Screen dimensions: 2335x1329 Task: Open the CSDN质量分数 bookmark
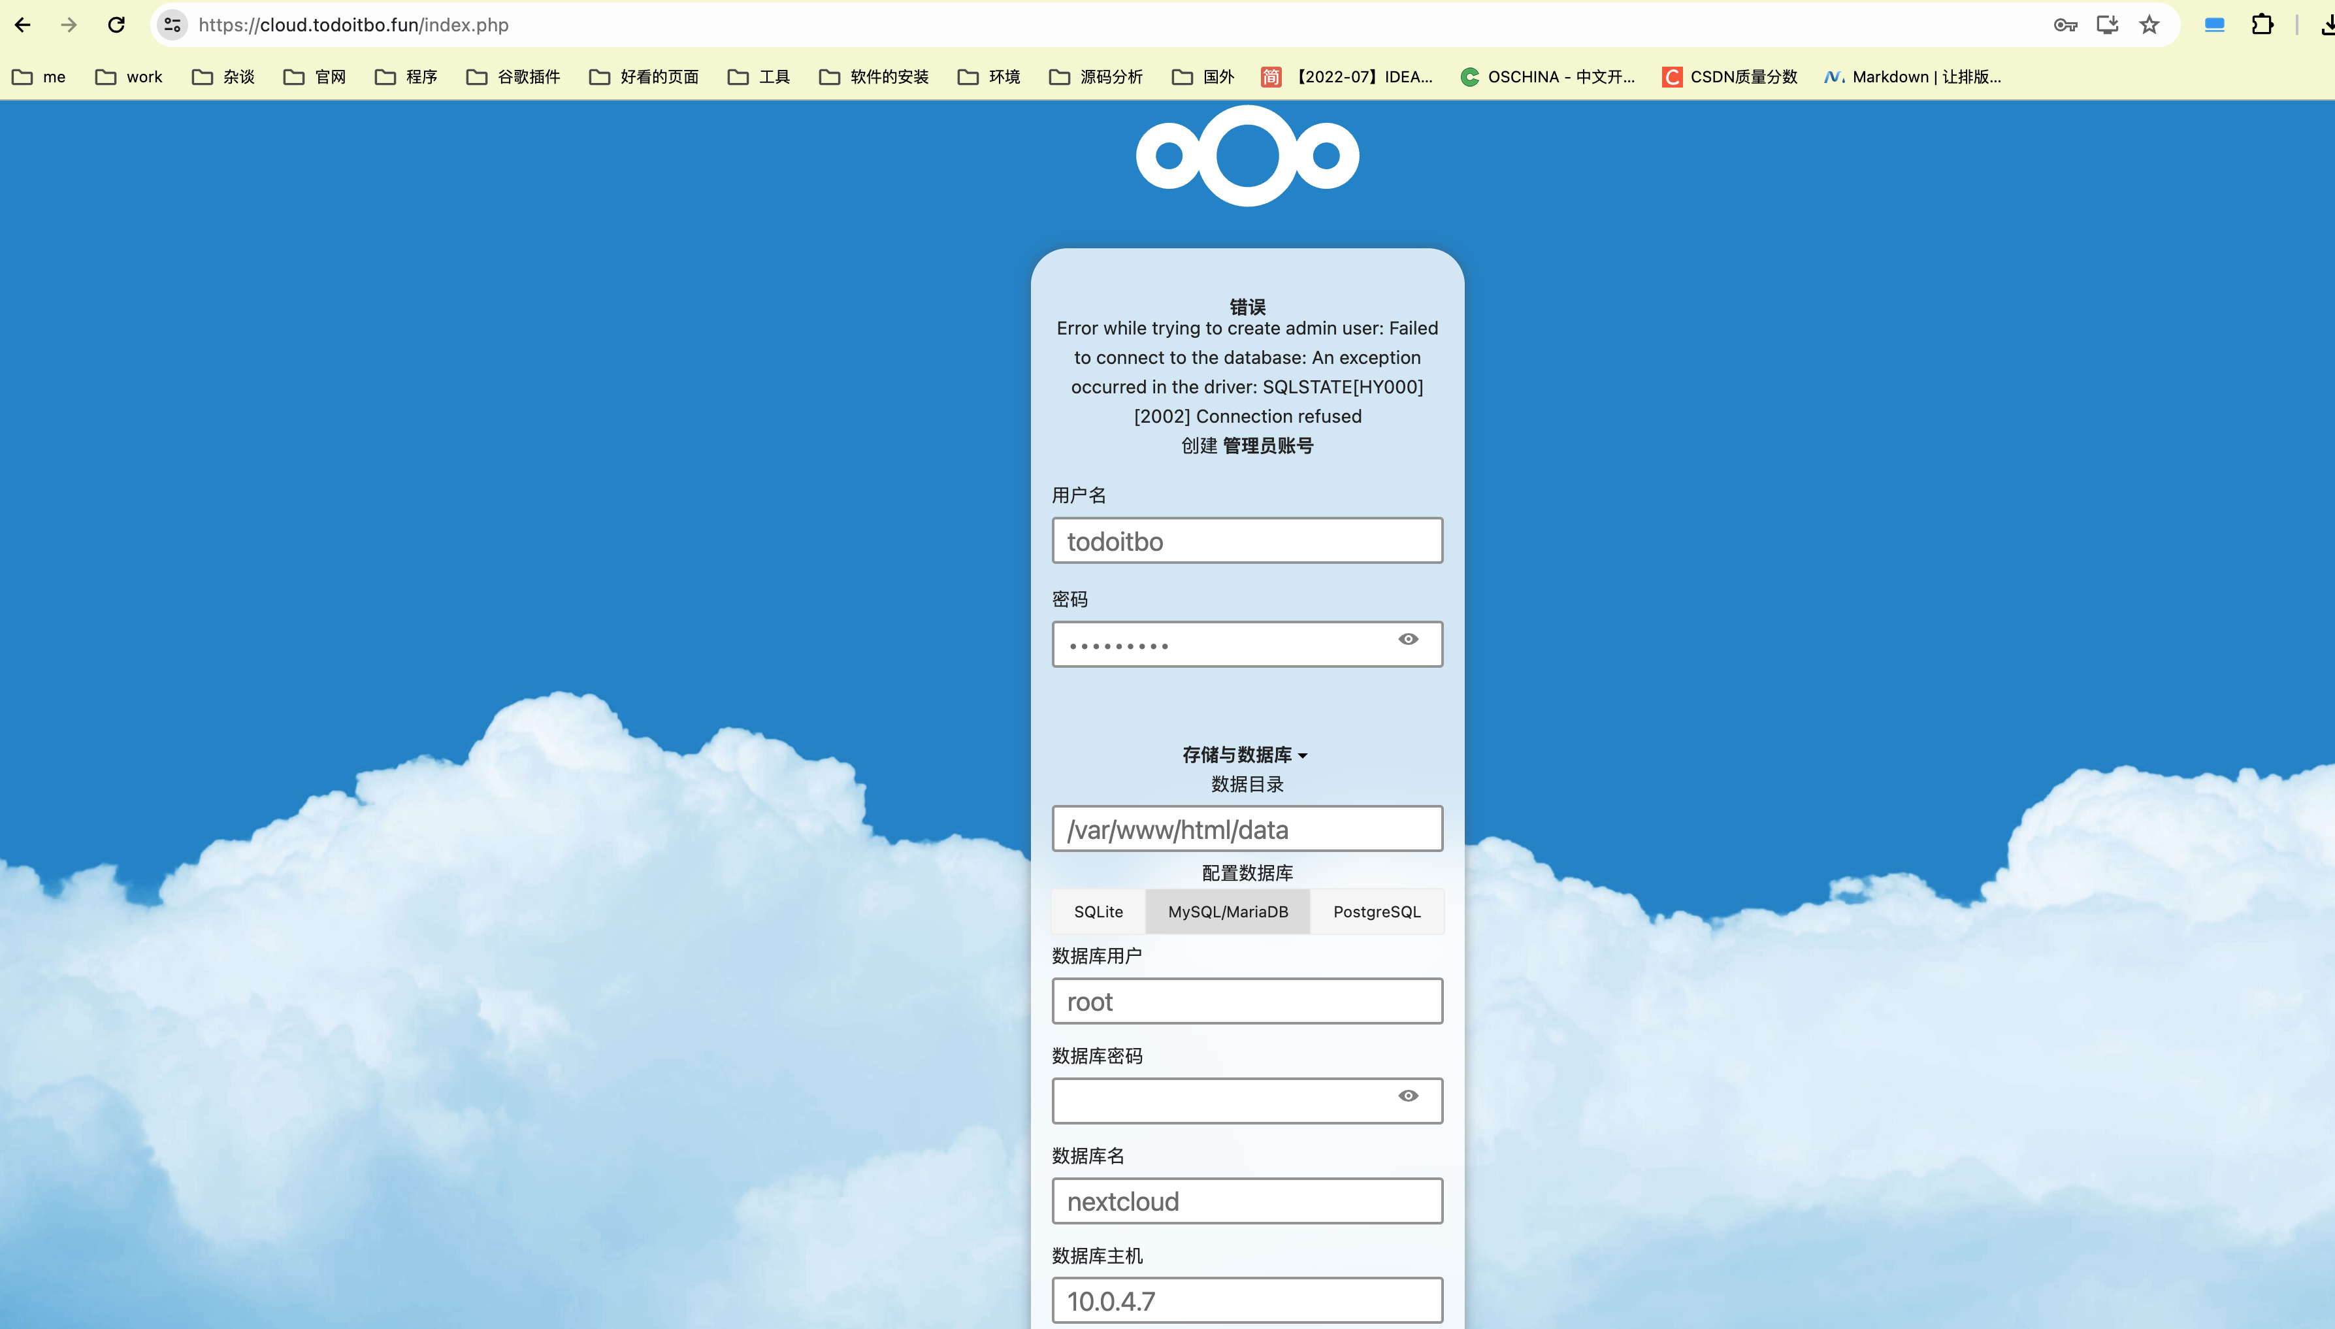pos(1731,76)
